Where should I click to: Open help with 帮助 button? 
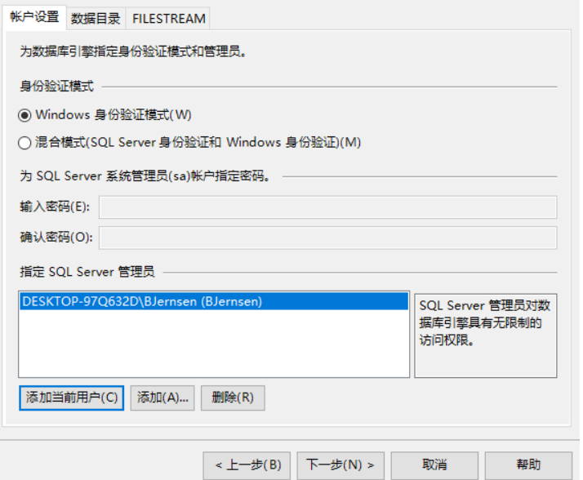pyautogui.click(x=528, y=465)
